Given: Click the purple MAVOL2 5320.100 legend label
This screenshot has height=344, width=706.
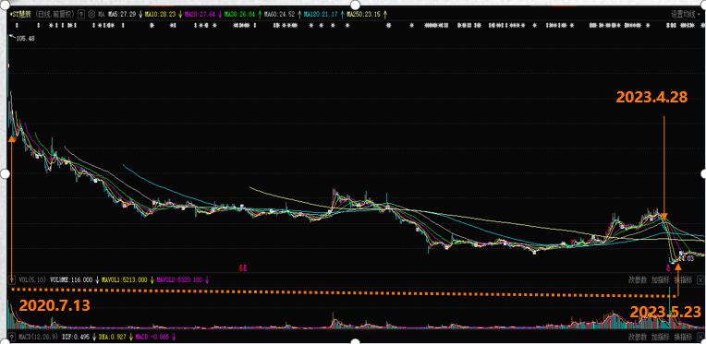Looking at the screenshot, I should pos(180,279).
